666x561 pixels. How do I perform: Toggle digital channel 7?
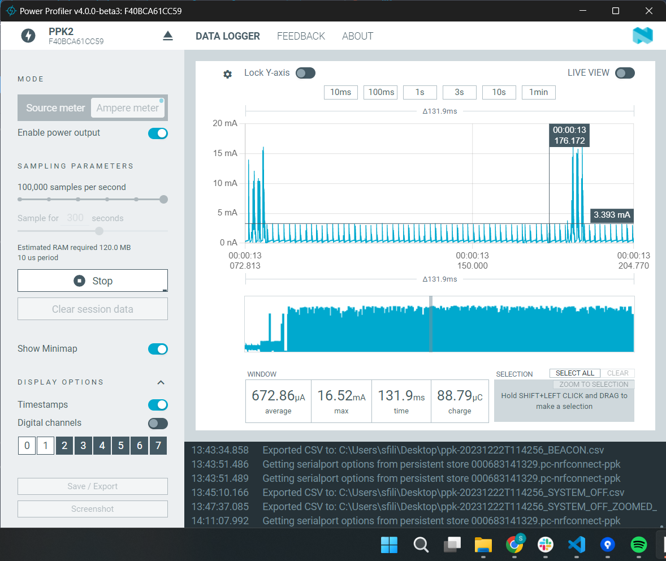point(158,446)
